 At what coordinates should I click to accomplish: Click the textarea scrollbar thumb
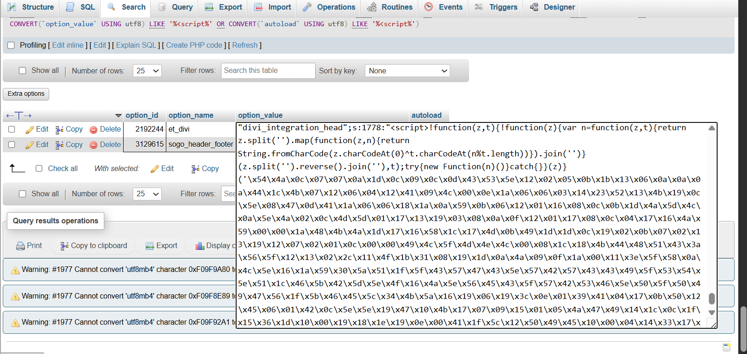(x=712, y=299)
